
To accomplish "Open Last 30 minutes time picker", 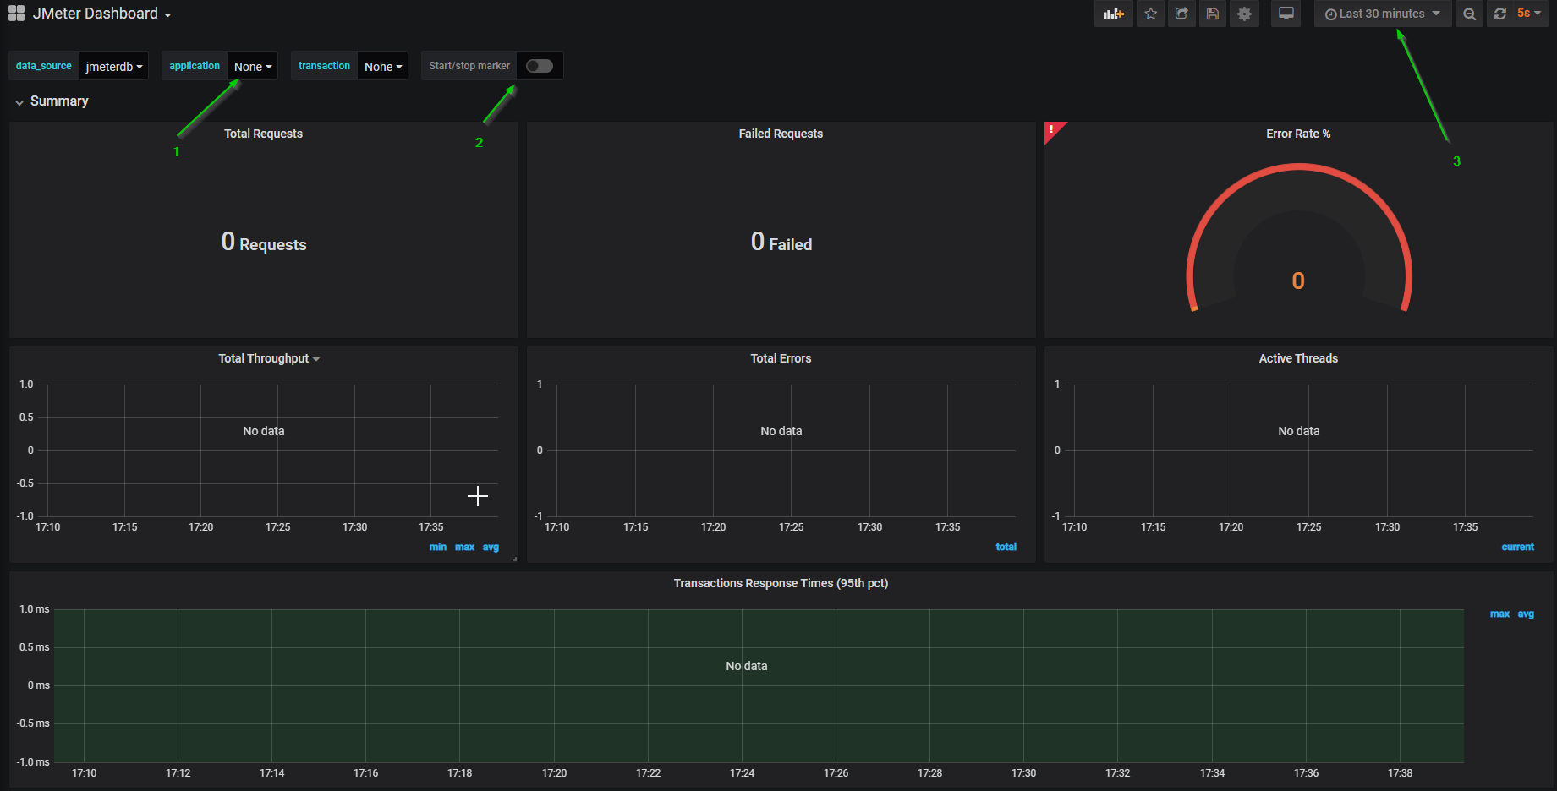I will (x=1382, y=14).
